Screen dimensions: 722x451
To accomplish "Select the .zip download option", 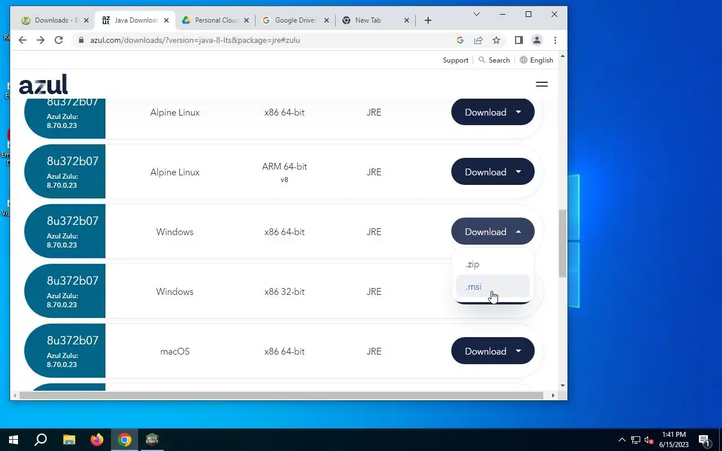I will click(492, 264).
